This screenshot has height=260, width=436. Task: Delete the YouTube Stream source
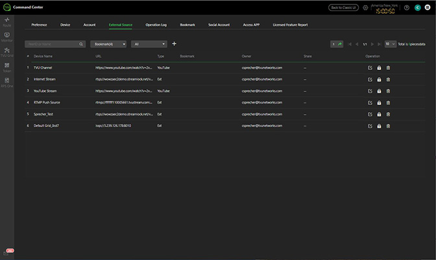click(388, 91)
